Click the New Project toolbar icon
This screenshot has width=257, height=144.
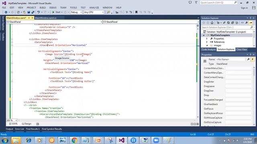(18, 12)
